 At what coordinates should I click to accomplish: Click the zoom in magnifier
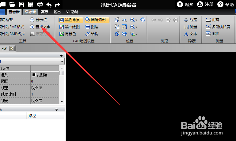[x=132, y=20]
